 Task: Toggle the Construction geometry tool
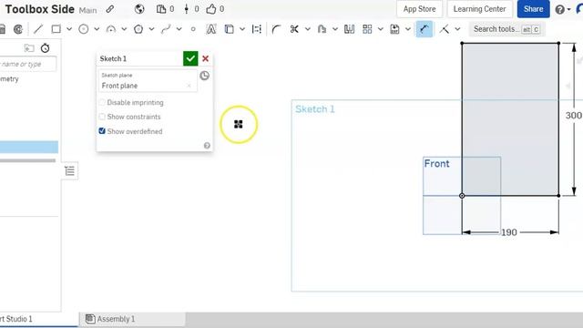tap(257, 29)
